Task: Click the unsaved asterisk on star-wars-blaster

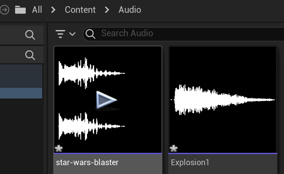Action: 59,148
